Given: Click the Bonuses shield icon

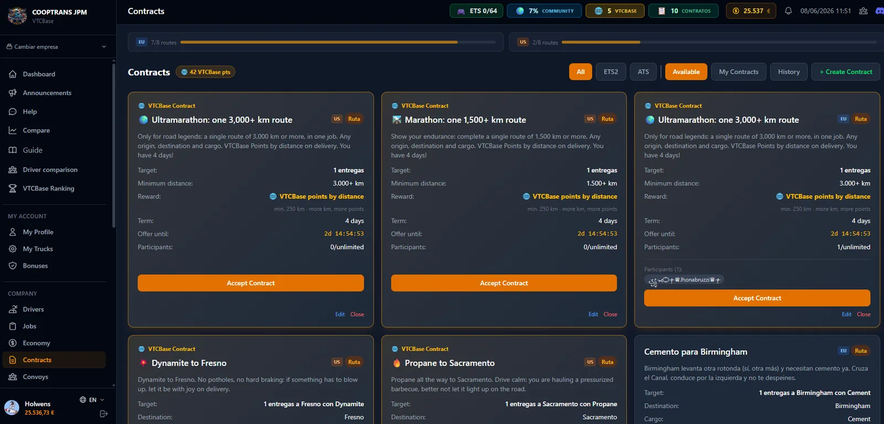Looking at the screenshot, I should coord(13,266).
